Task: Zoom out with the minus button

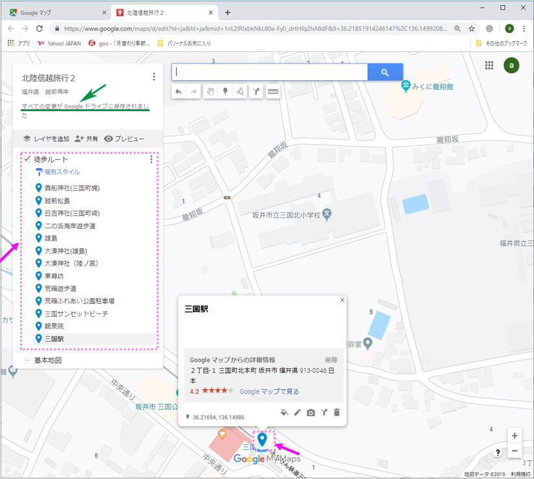Action: (515, 451)
